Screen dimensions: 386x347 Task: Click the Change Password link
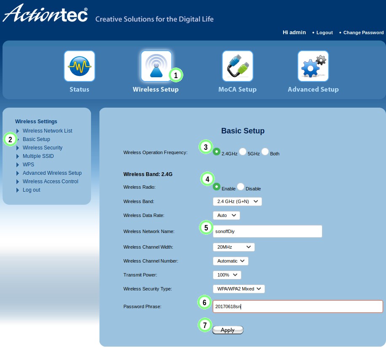coord(363,33)
